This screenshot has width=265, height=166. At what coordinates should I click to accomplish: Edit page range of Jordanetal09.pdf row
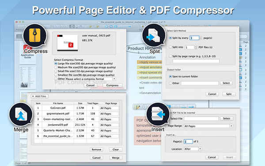point(109,125)
